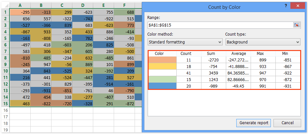Select row 16 header

(5, 110)
